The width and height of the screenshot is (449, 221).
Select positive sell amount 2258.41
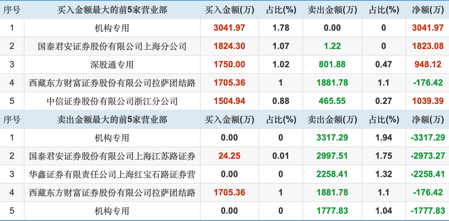coord(332,174)
